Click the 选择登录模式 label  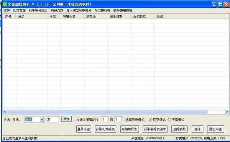pos(135,120)
